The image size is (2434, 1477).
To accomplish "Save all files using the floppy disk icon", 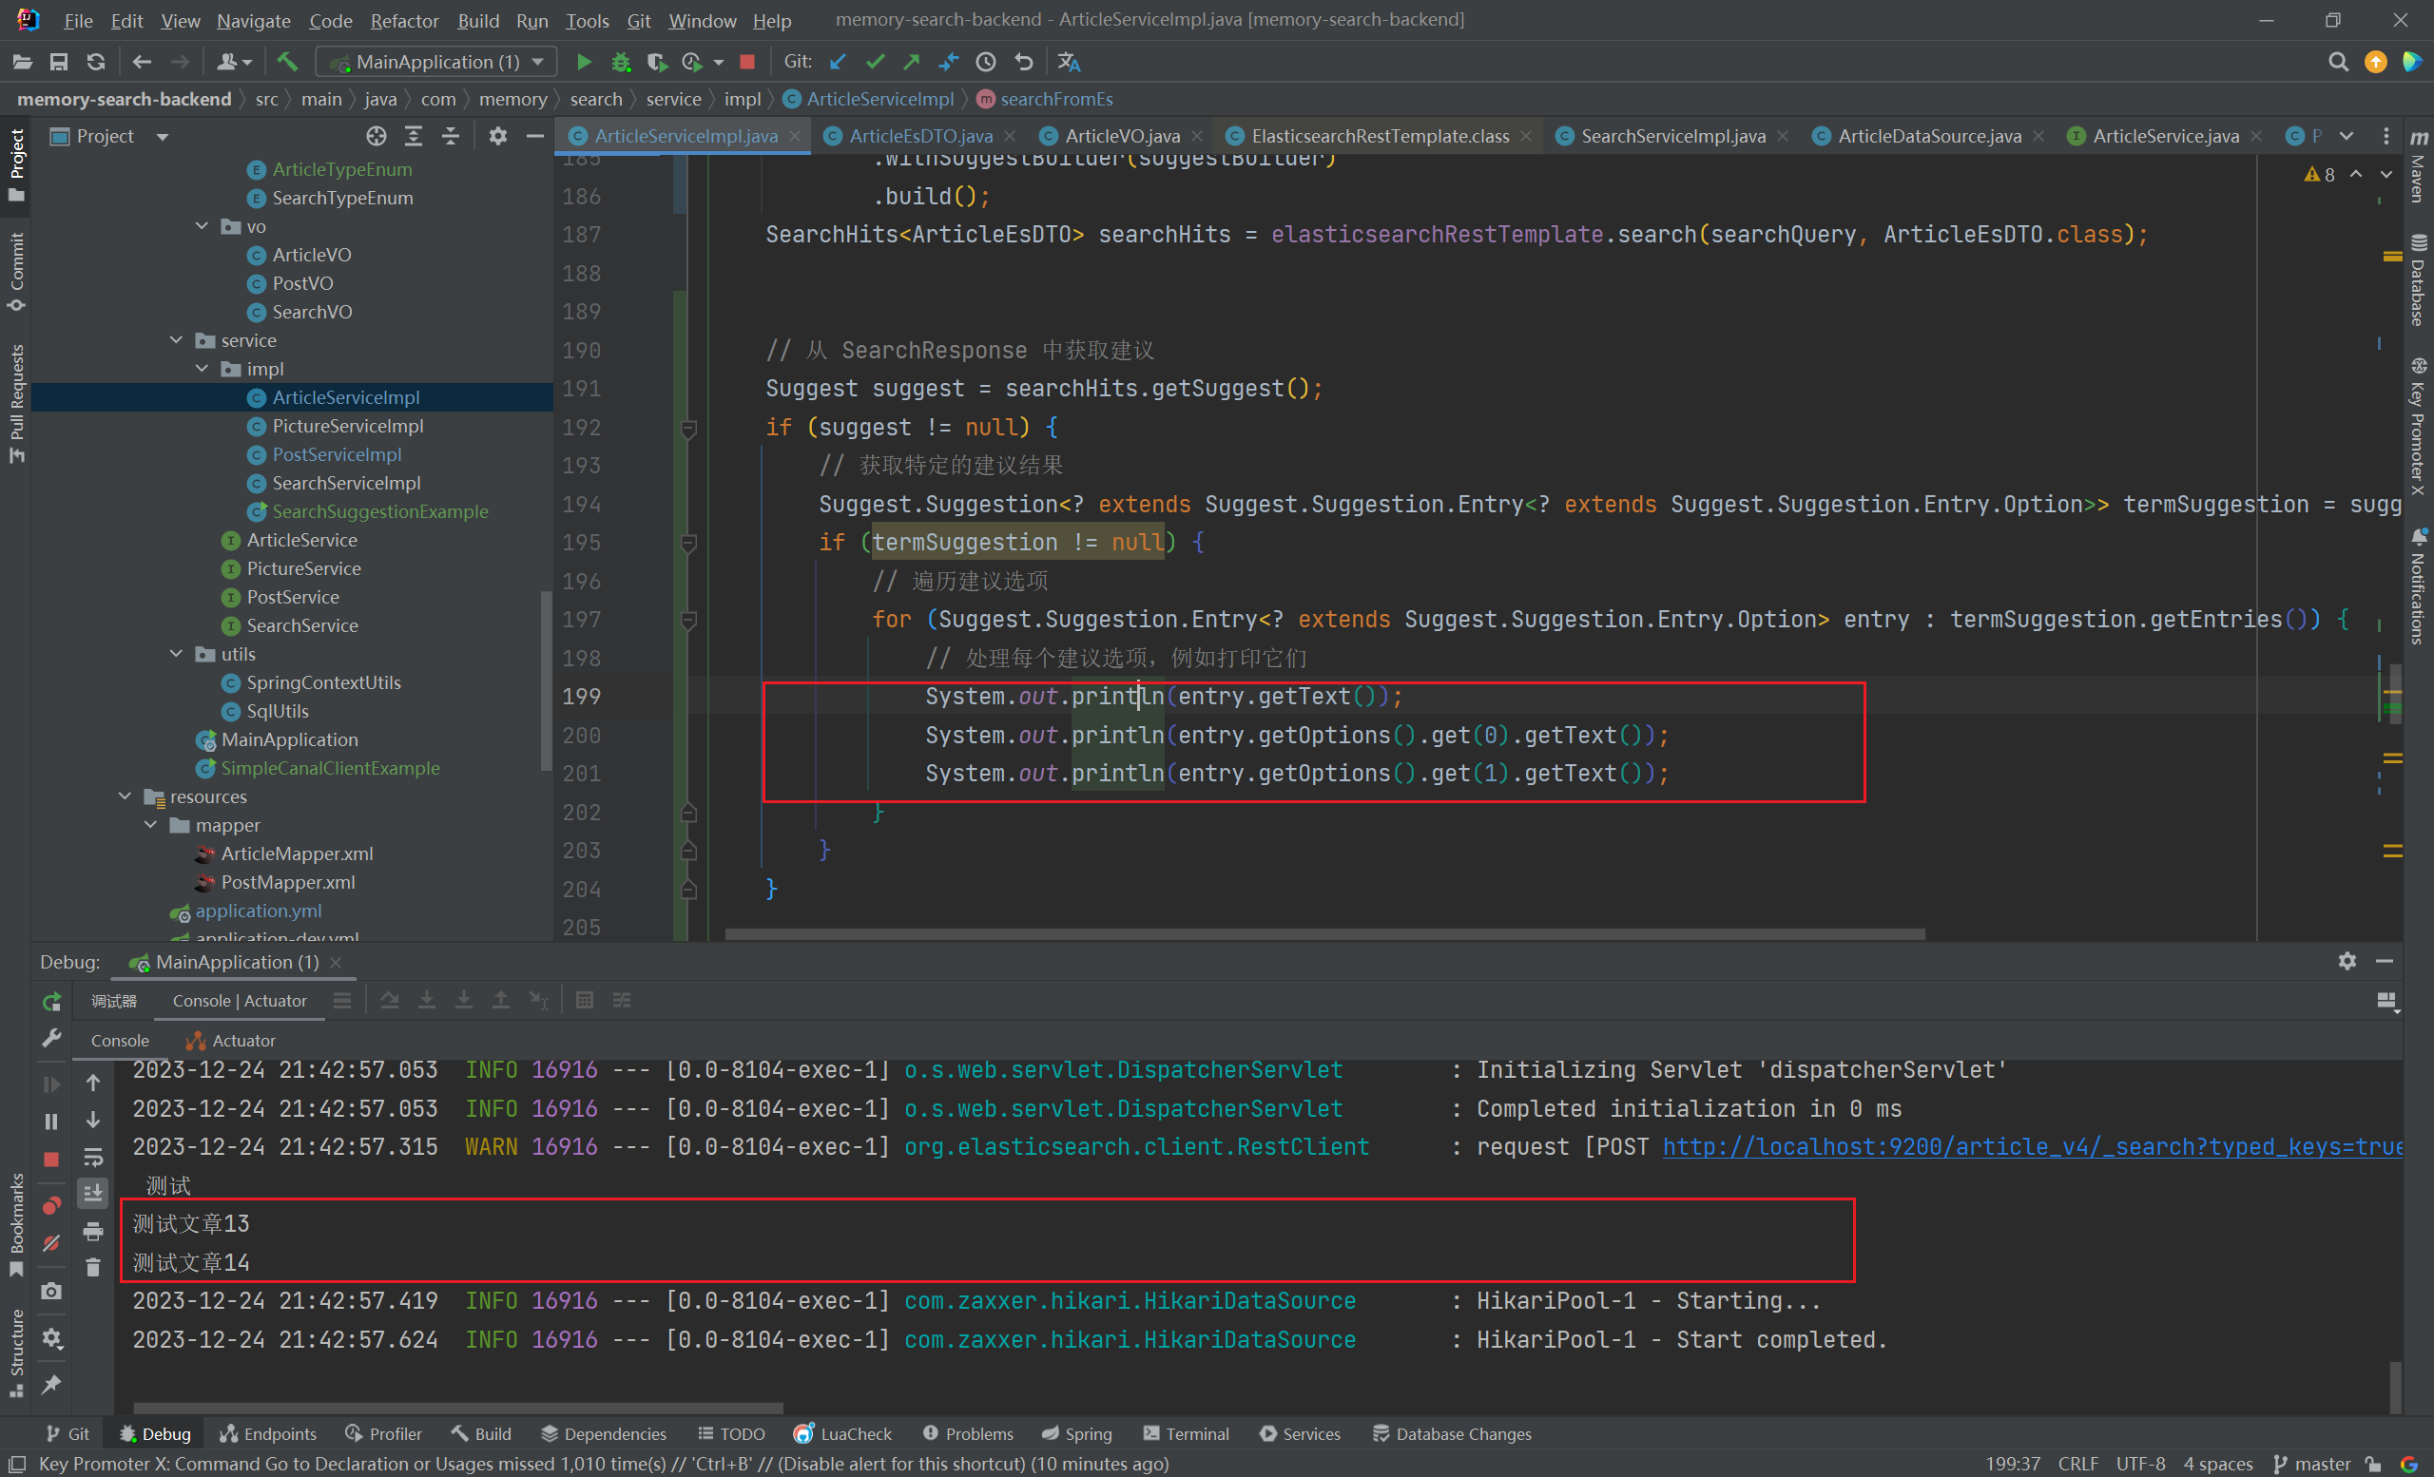I will (x=59, y=62).
